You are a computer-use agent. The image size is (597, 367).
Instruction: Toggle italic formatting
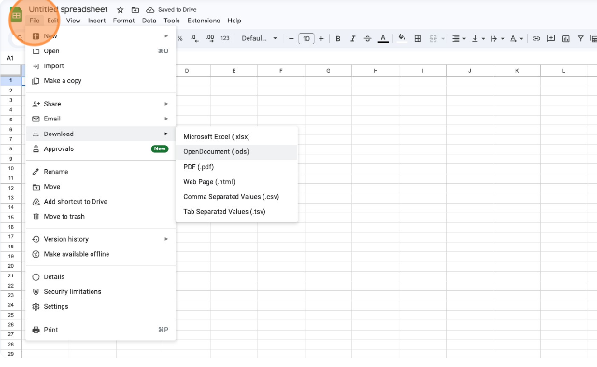coord(353,39)
